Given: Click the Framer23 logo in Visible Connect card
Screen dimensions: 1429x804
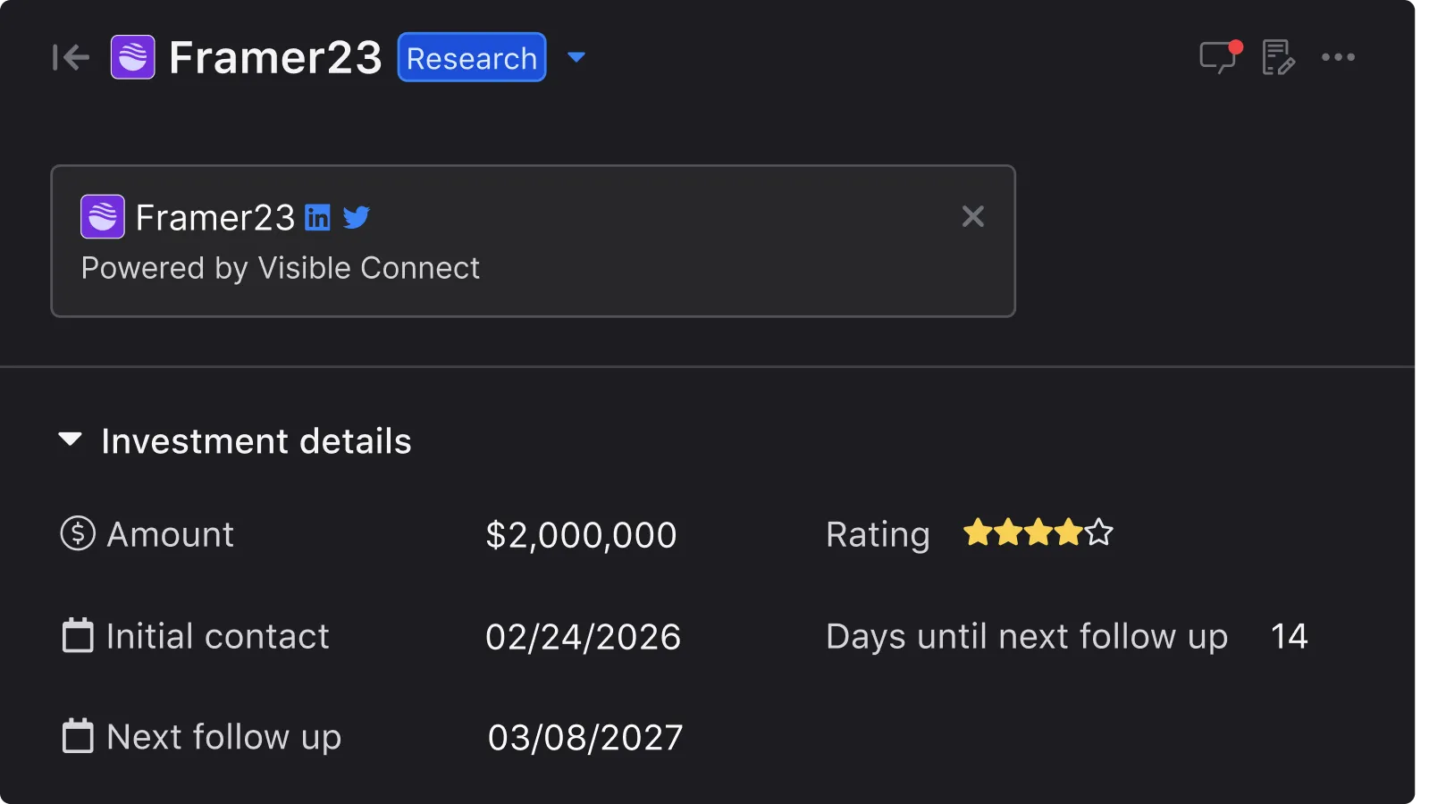Looking at the screenshot, I should click(103, 217).
